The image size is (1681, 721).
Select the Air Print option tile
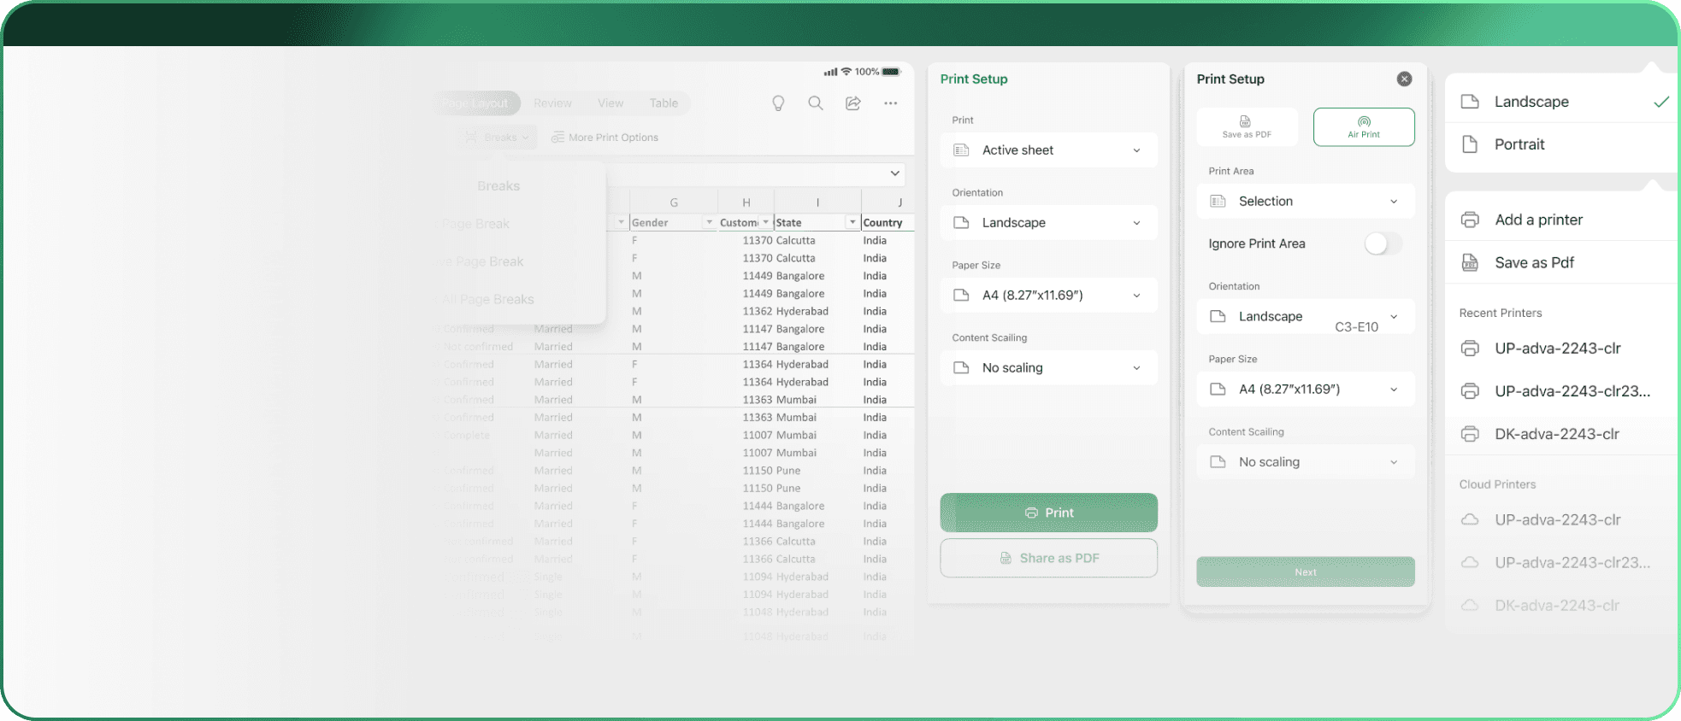click(1364, 126)
